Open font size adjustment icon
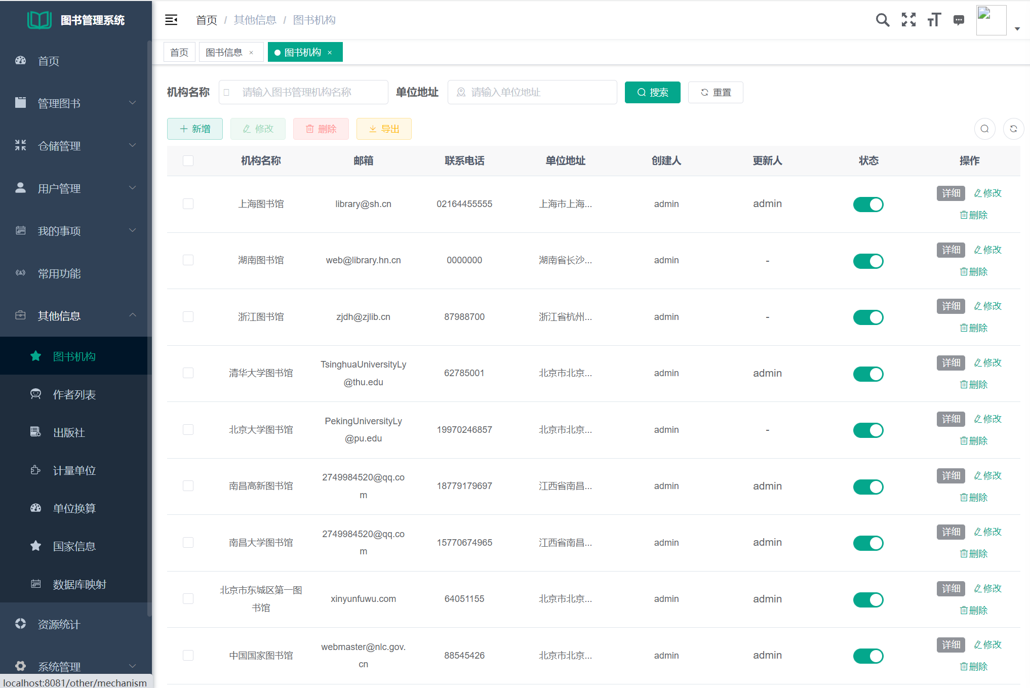The height and width of the screenshot is (688, 1030). (934, 20)
